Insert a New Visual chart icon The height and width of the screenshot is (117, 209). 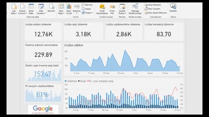click(x=69, y=6)
